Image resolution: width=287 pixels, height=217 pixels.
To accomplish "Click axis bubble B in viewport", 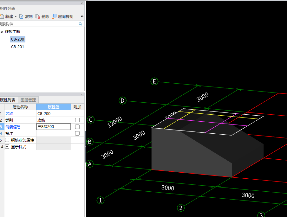I will point(90,142).
